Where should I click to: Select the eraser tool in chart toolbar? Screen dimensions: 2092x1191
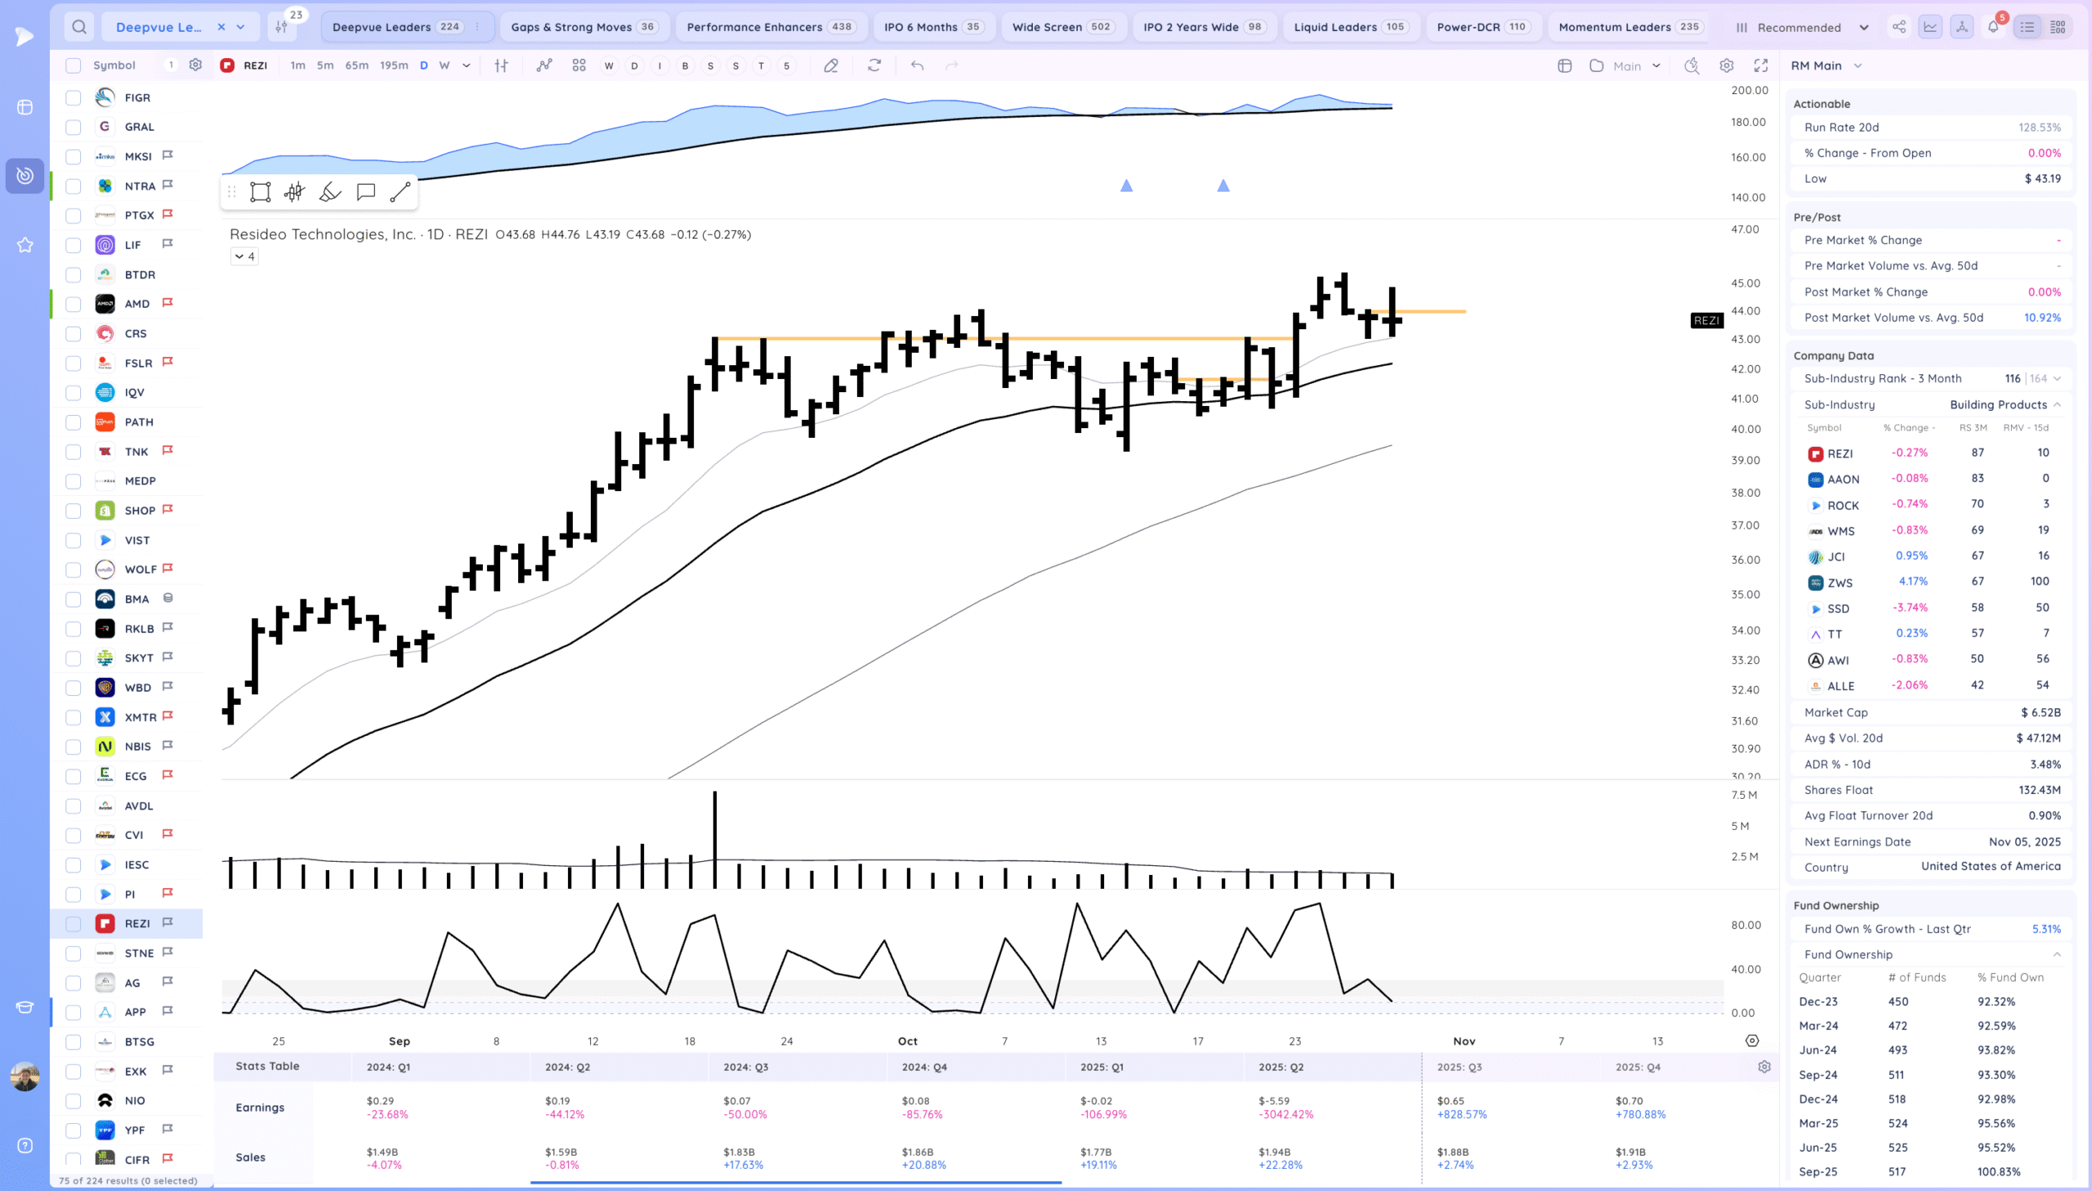830,65
